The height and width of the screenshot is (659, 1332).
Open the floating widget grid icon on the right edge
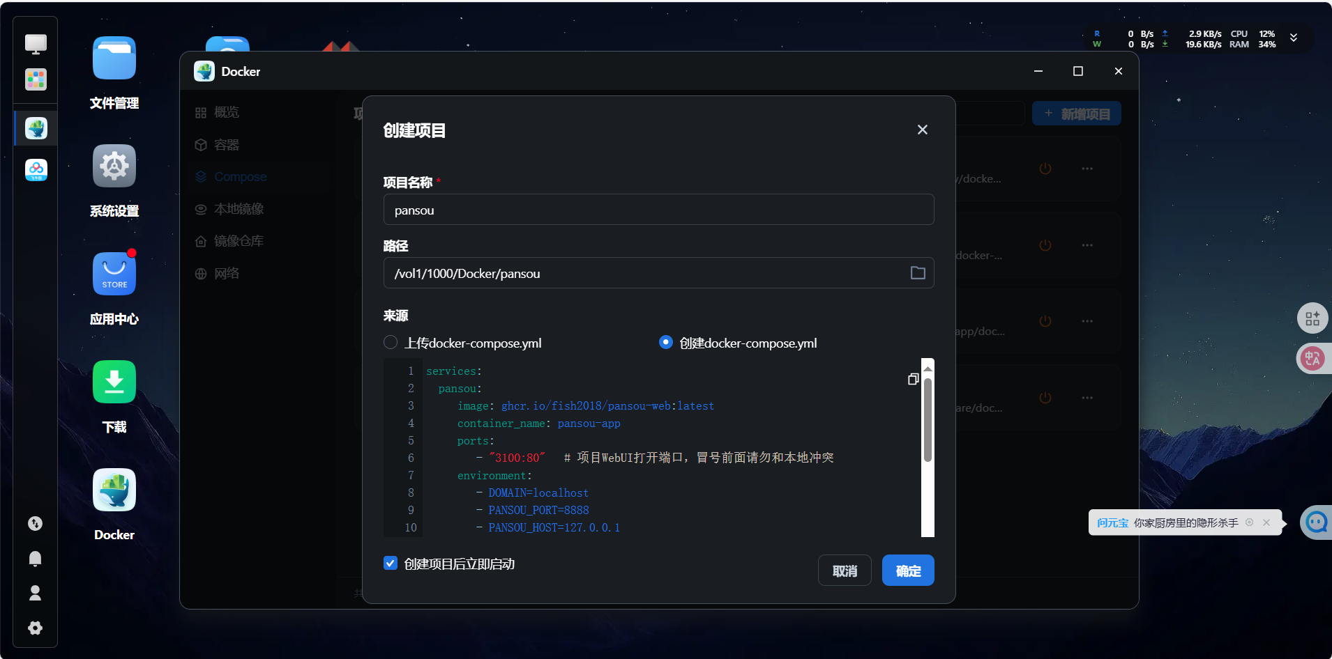click(x=1313, y=318)
